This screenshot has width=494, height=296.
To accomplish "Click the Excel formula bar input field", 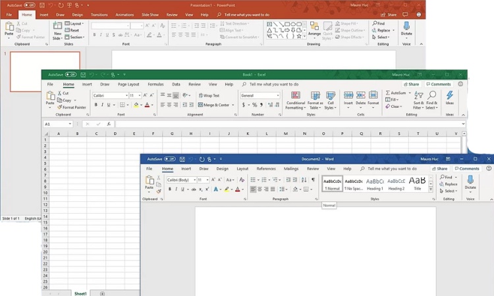I will click(x=288, y=124).
